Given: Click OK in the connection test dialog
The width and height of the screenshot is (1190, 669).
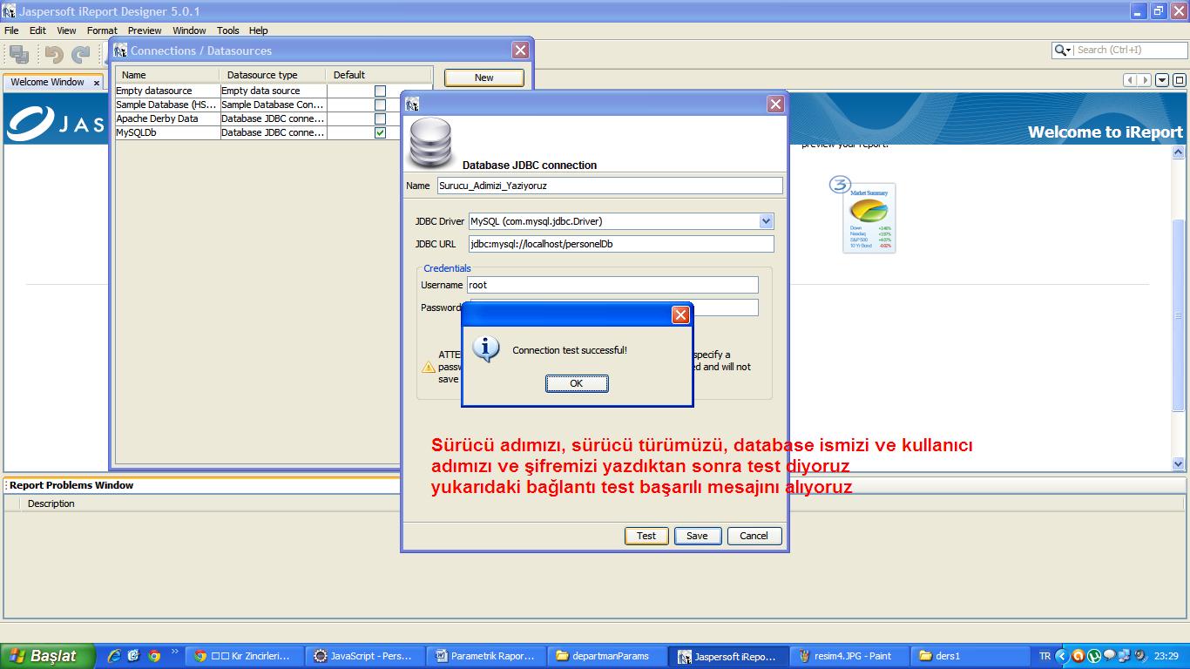Looking at the screenshot, I should pos(577,383).
